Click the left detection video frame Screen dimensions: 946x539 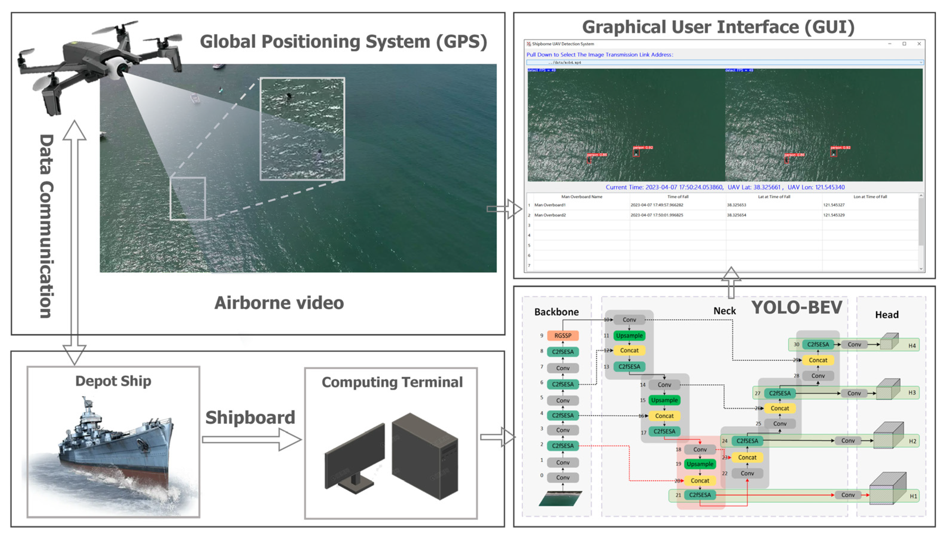tap(626, 125)
